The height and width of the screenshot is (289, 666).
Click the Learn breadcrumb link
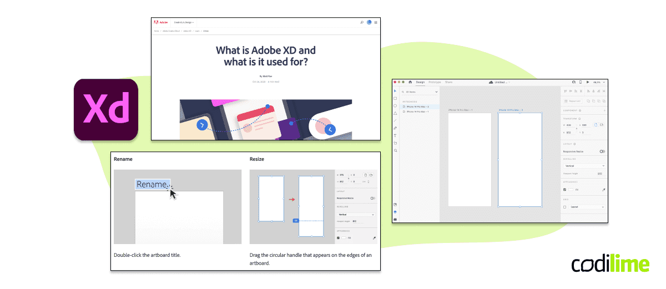coord(197,31)
